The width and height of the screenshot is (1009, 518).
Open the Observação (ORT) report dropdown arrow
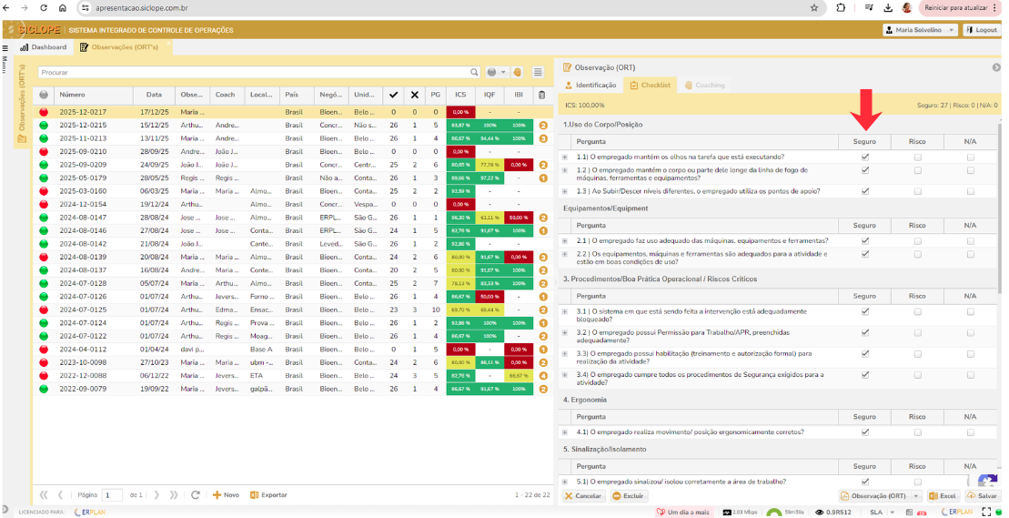coord(917,496)
